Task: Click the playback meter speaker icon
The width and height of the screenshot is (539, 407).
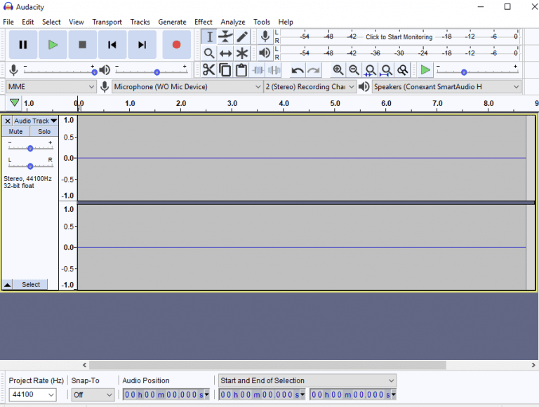Action: tap(265, 53)
